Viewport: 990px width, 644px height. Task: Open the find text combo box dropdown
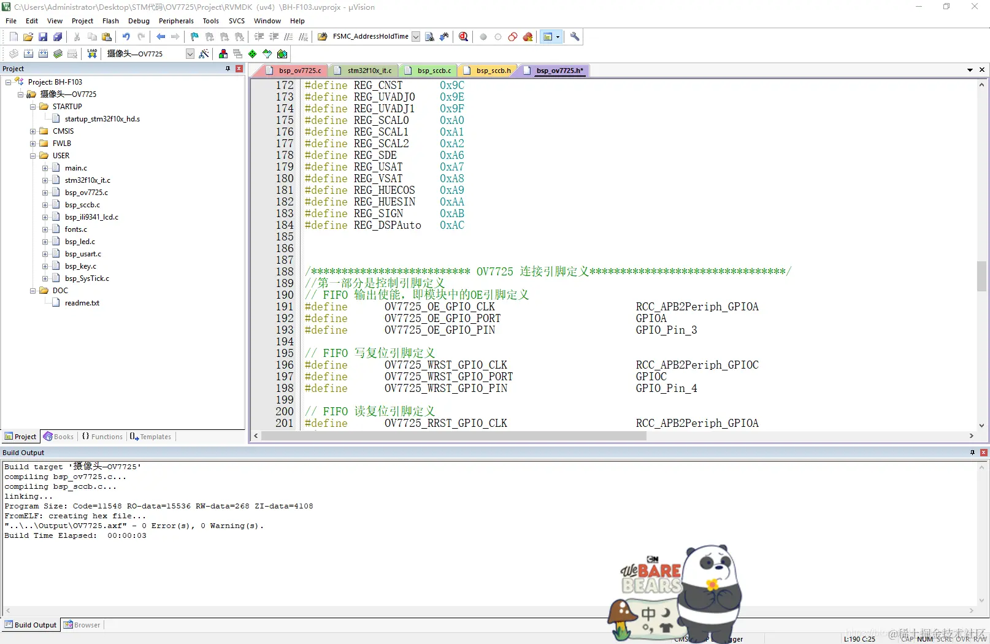416,37
